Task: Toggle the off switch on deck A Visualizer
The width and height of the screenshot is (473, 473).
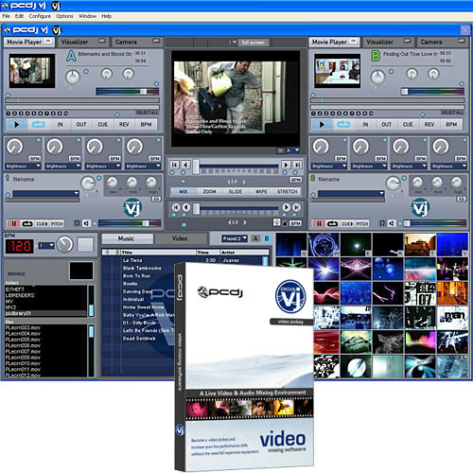Action: pos(102,41)
